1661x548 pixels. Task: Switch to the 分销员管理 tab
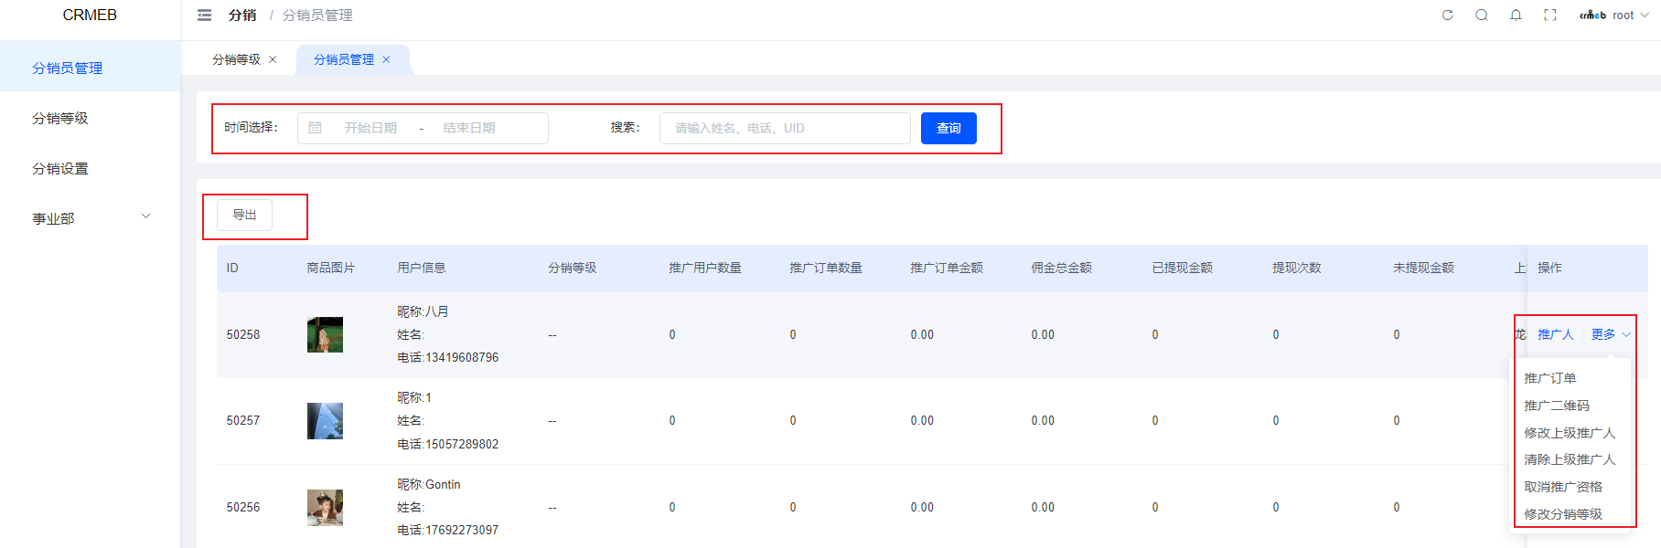pyautogui.click(x=344, y=59)
